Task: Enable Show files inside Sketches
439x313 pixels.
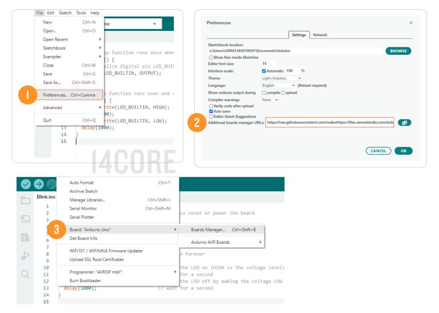Action: click(x=211, y=58)
